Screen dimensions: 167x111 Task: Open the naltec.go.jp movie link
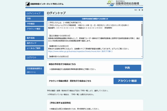[x=80, y=51]
